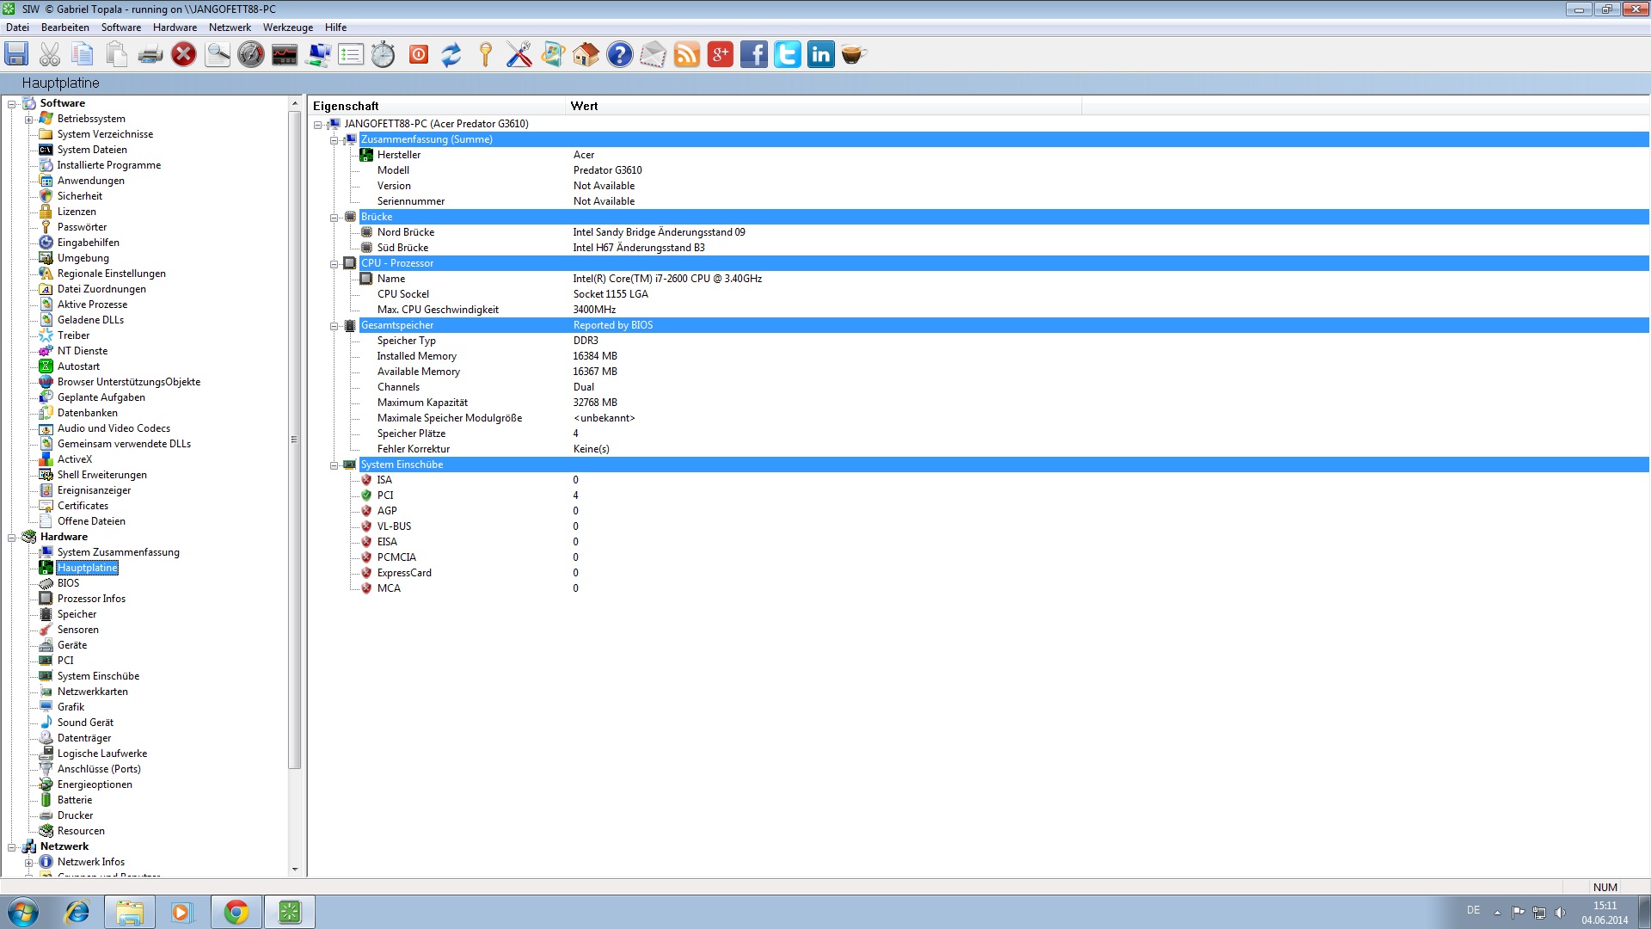Screen dimensions: 1651x929
Task: Collapse the Software tree node
Action: point(12,104)
